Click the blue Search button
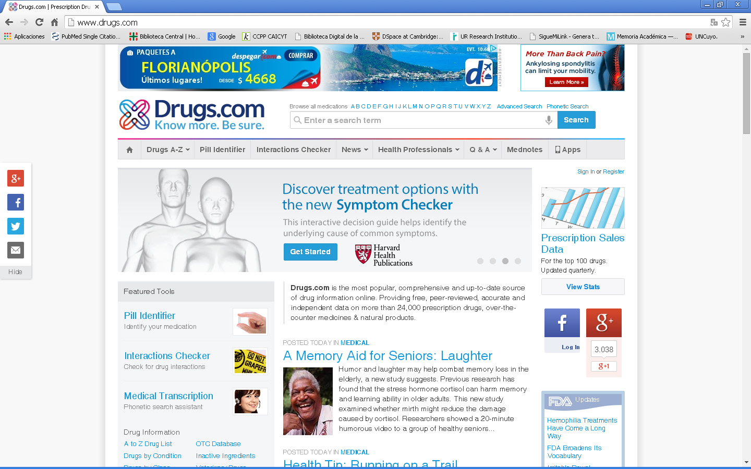The image size is (751, 469). pos(576,120)
